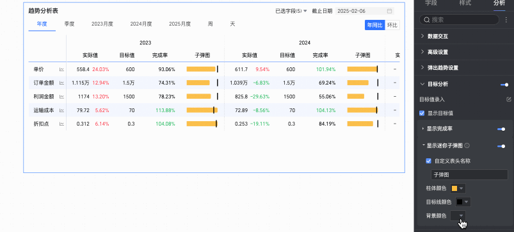Screen dimensions: 514x232
Task: Open trend chart icon for 折扣点 row
Action: click(61, 124)
